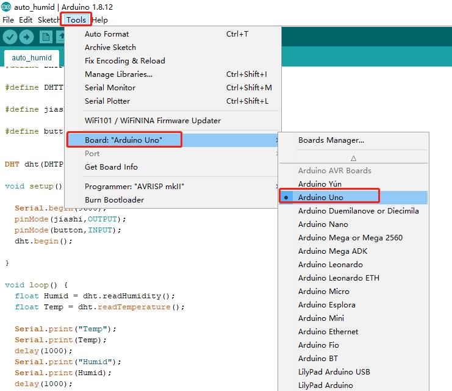Pick Arduino Mega or Mega 2560 board

(x=350, y=237)
